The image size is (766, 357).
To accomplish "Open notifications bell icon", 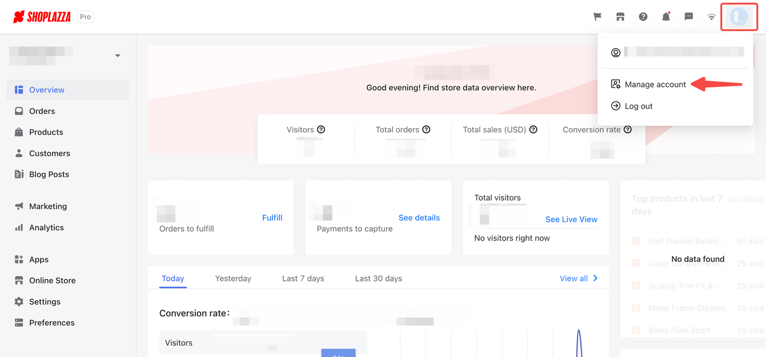I will (666, 17).
